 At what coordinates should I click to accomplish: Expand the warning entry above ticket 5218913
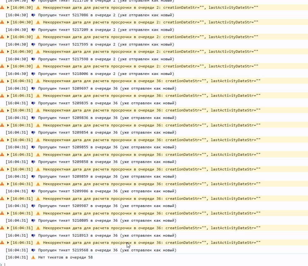[x=8, y=228]
